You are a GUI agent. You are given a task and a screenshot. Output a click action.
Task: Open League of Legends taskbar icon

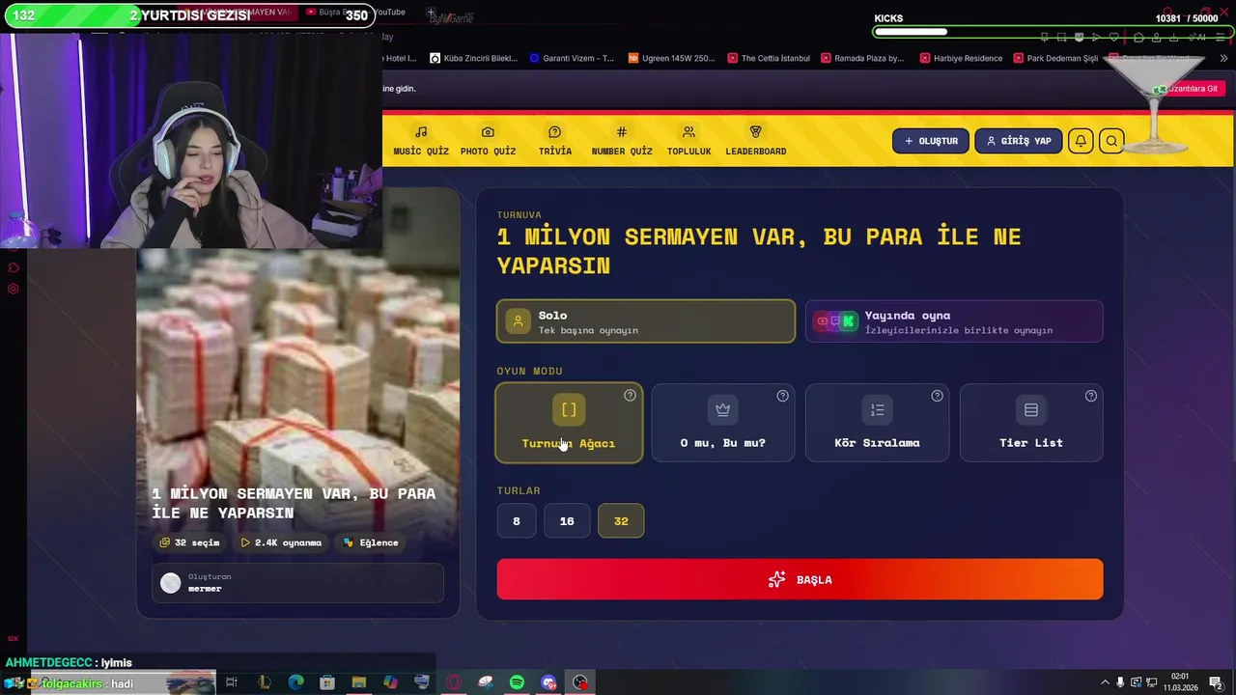(x=264, y=682)
